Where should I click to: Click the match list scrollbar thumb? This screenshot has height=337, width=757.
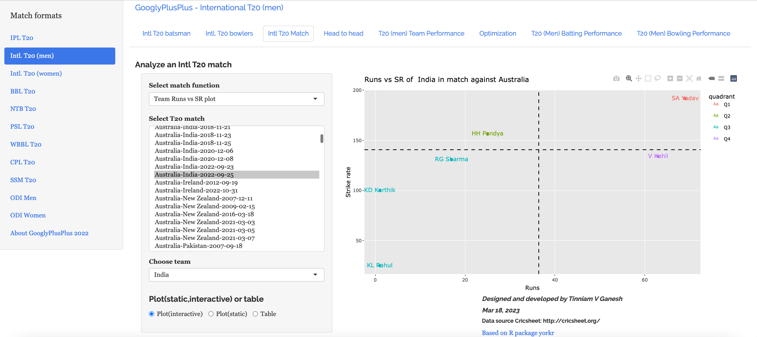pos(322,139)
